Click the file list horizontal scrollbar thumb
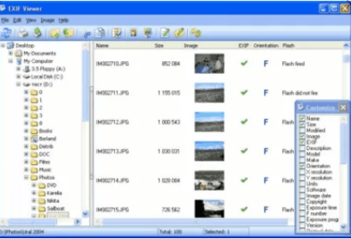 click(x=195, y=222)
